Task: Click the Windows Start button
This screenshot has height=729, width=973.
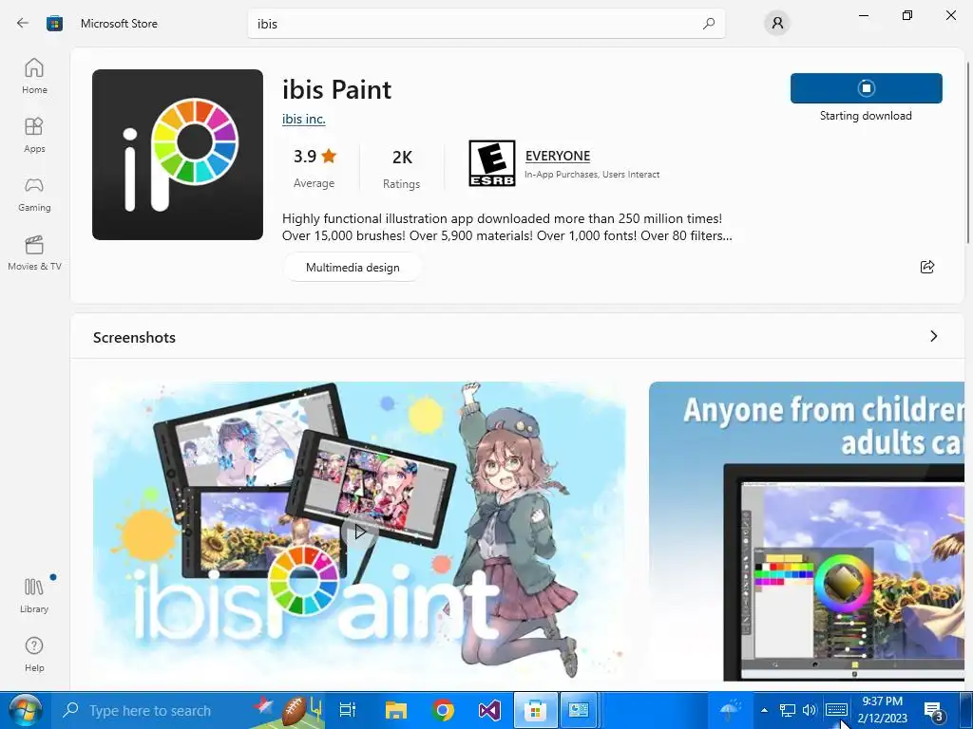Action: click(x=25, y=710)
